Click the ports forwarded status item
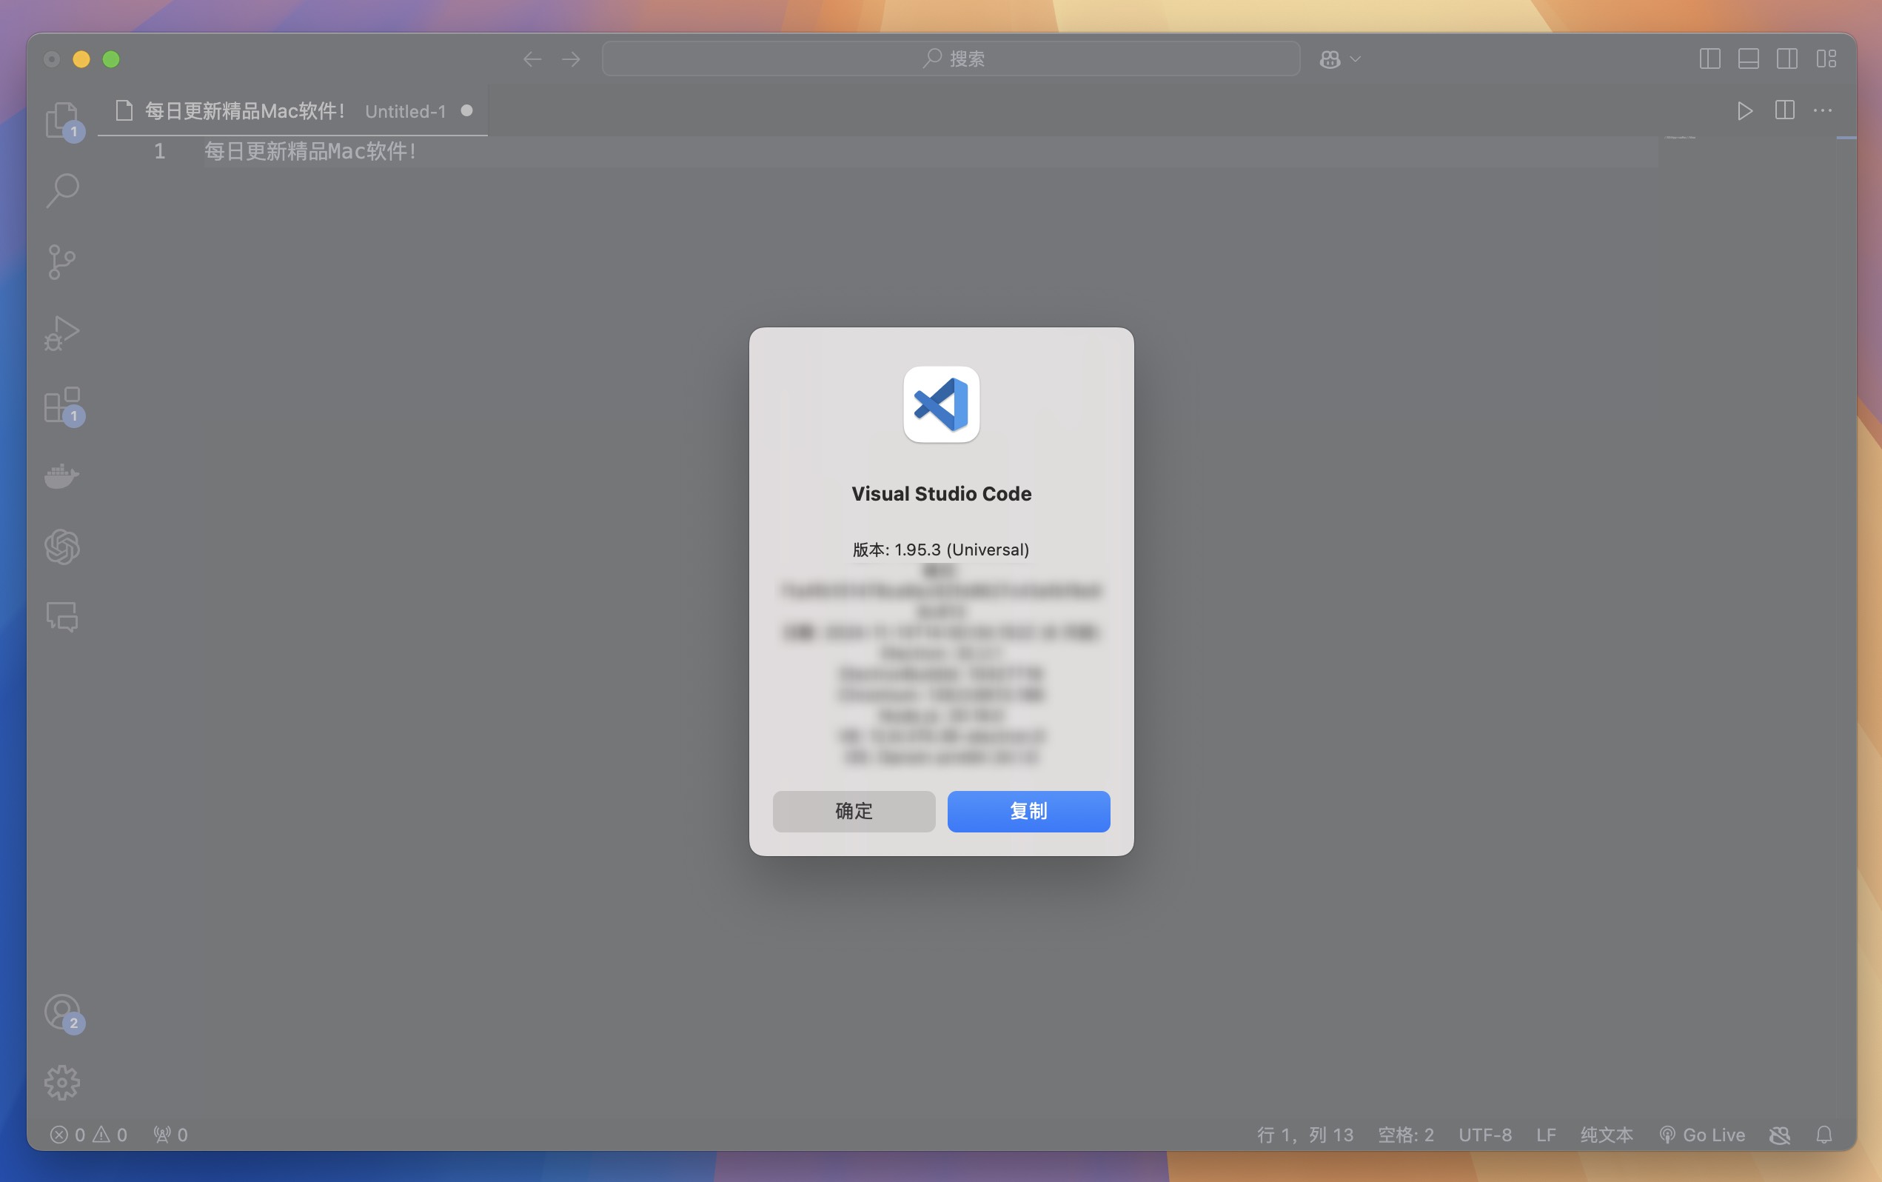Screen dimensions: 1882x1182 [x=170, y=1135]
